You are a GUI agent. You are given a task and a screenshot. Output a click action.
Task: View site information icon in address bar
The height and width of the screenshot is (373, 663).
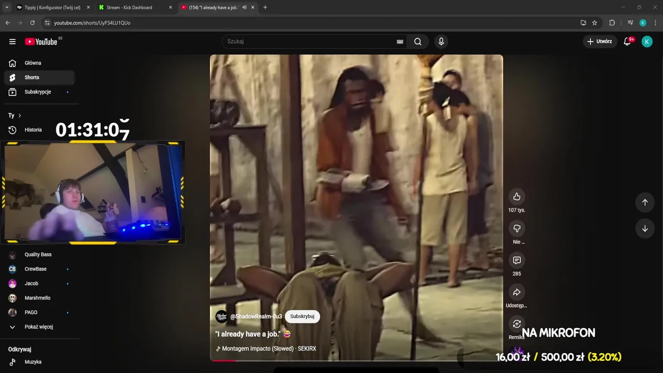47,23
